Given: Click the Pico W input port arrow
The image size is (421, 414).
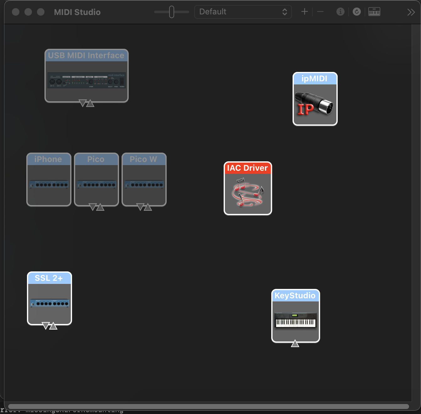Looking at the screenshot, I should click(x=140, y=207).
